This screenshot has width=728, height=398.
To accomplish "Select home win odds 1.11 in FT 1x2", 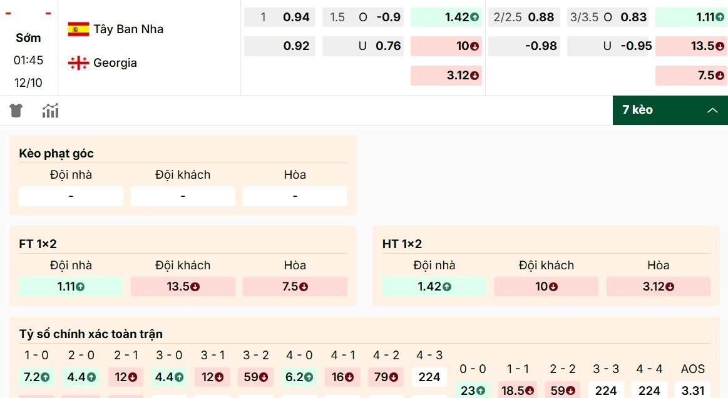I will [x=71, y=286].
